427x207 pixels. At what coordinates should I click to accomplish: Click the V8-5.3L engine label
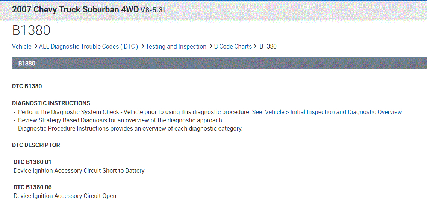point(153,10)
